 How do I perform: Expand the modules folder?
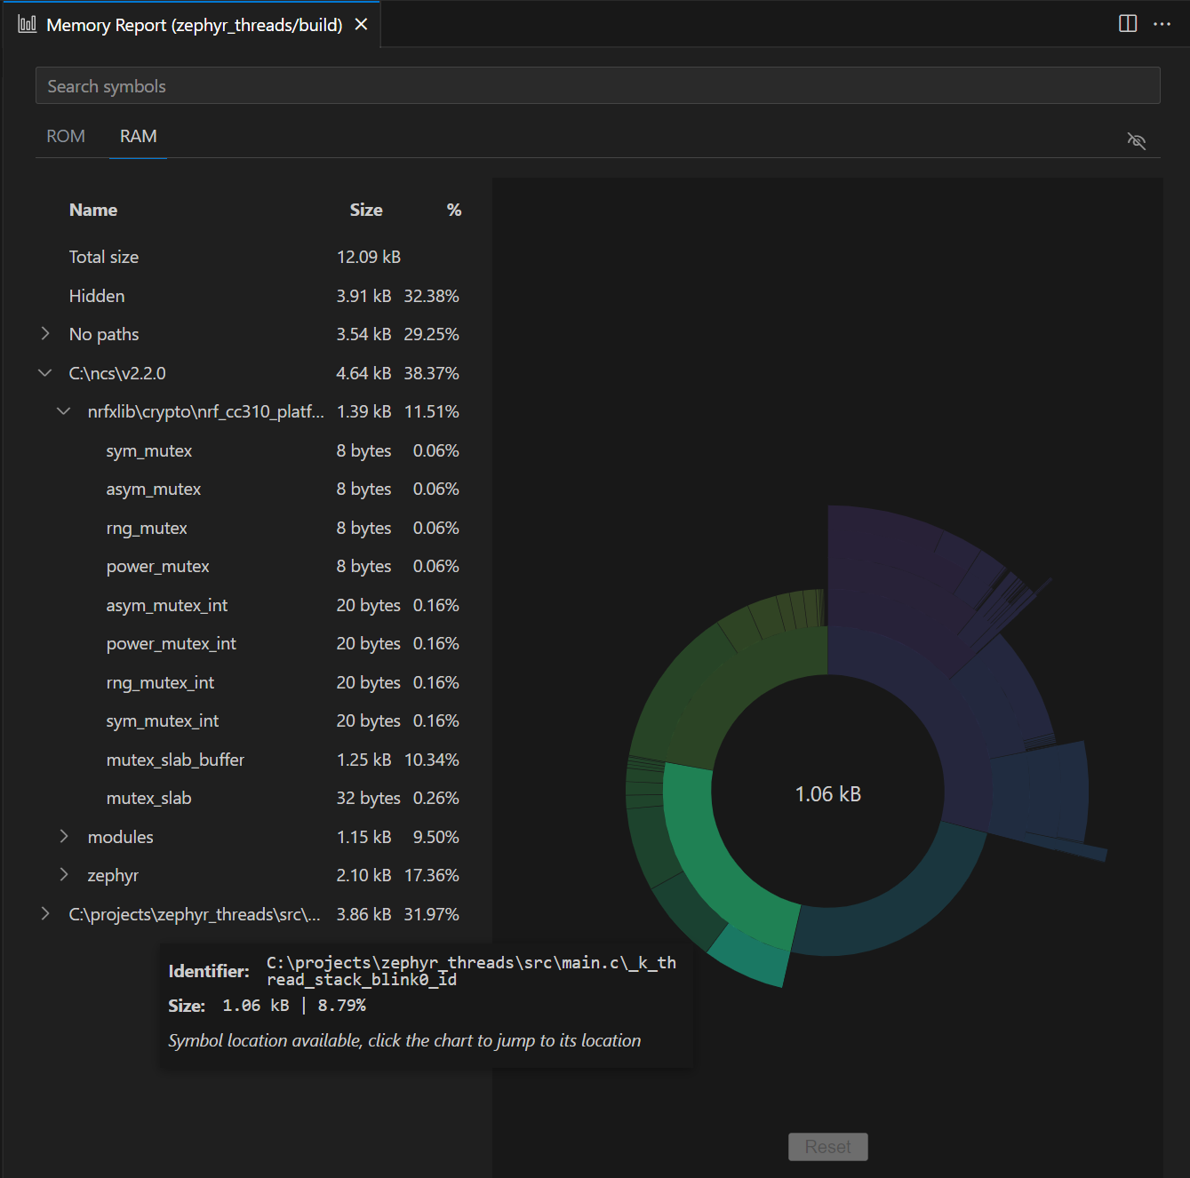(x=63, y=837)
